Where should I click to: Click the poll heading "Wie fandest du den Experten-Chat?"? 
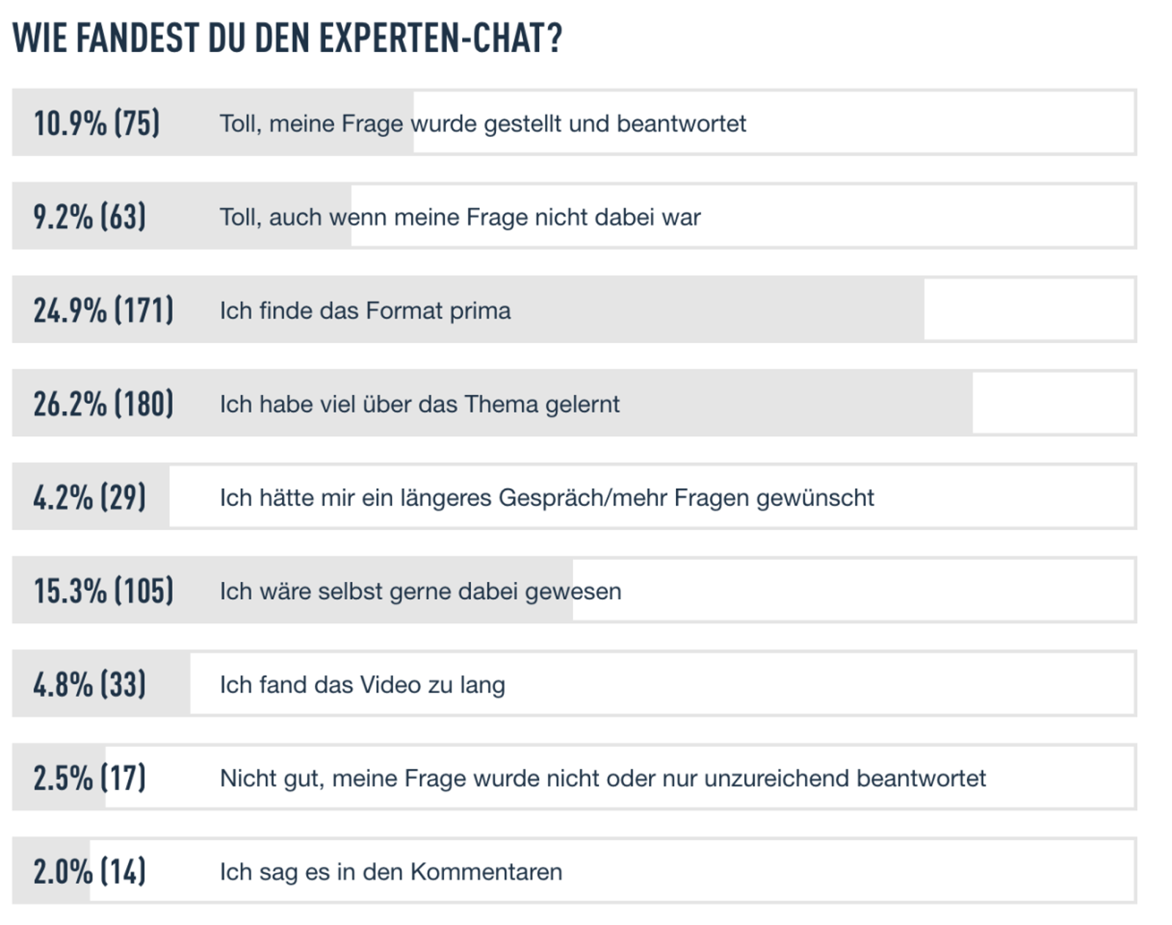click(287, 38)
